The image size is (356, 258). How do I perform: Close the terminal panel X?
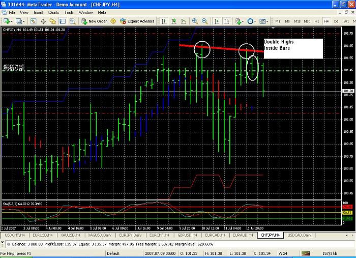tap(3, 243)
